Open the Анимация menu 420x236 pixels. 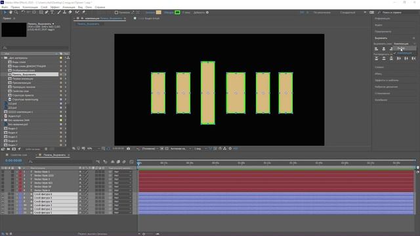click(x=69, y=7)
